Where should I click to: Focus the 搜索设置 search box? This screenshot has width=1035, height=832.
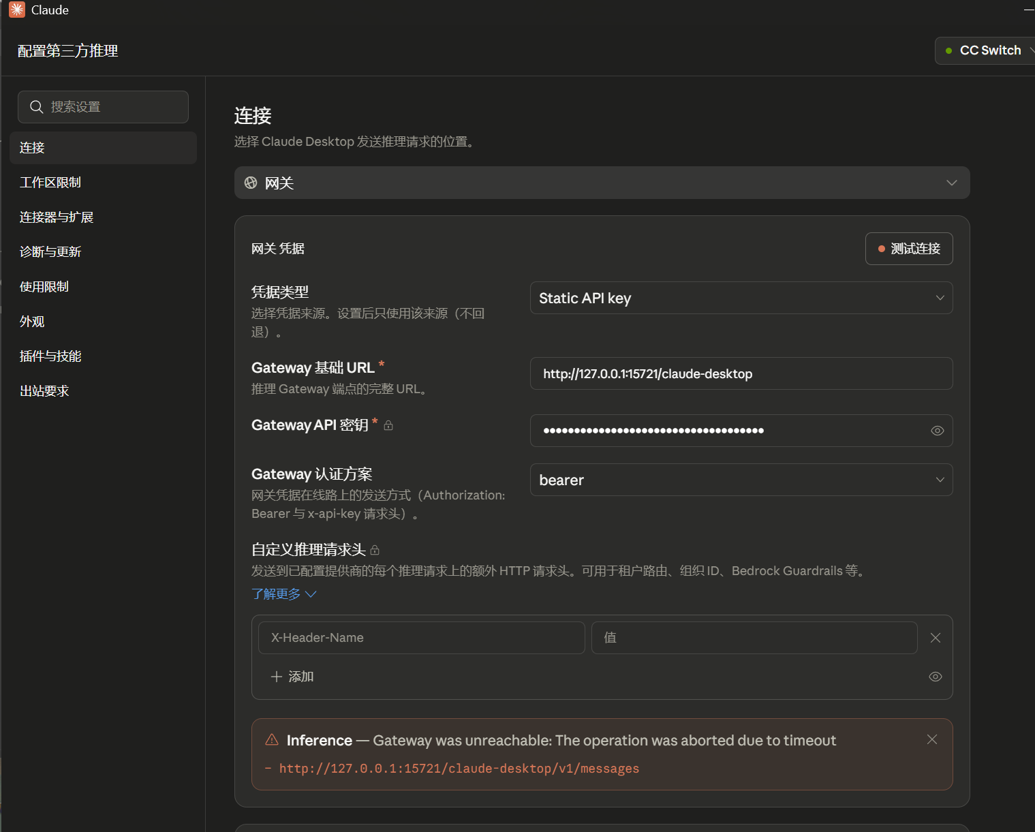pos(103,107)
